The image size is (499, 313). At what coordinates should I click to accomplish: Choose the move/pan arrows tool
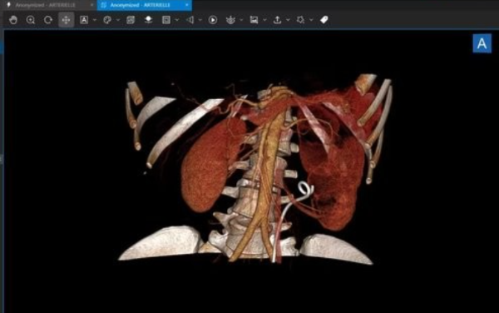tap(67, 20)
